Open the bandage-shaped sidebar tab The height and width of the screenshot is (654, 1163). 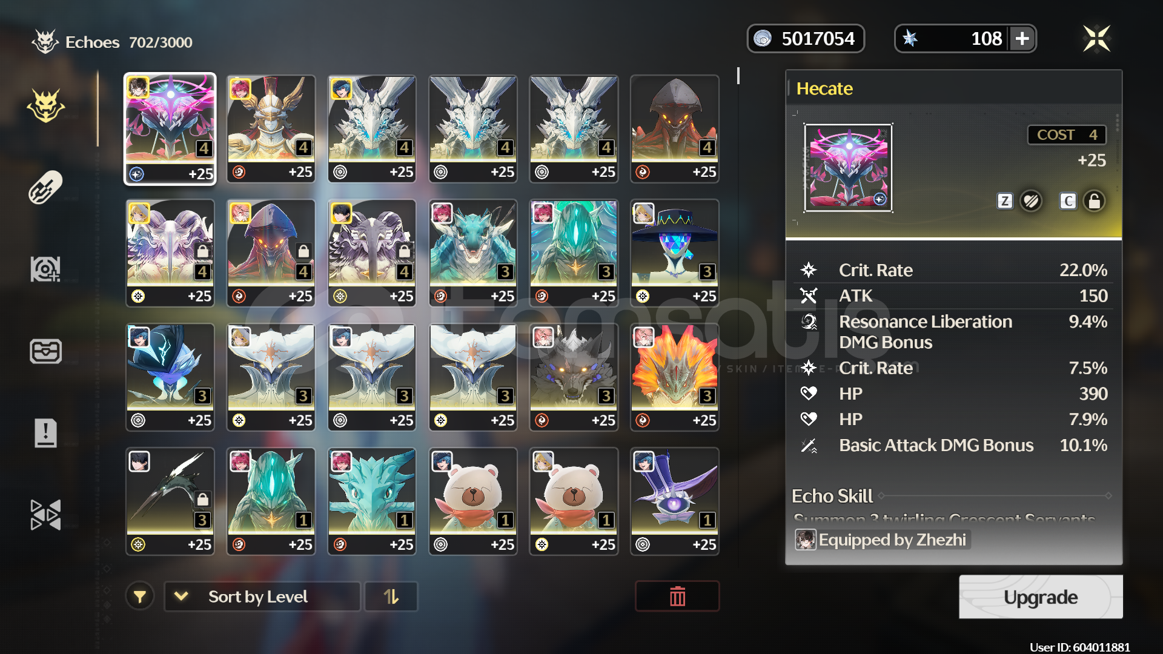tap(46, 187)
